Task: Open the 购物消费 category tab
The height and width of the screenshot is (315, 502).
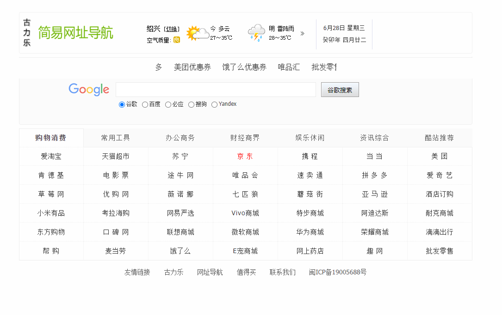Action: (51, 138)
